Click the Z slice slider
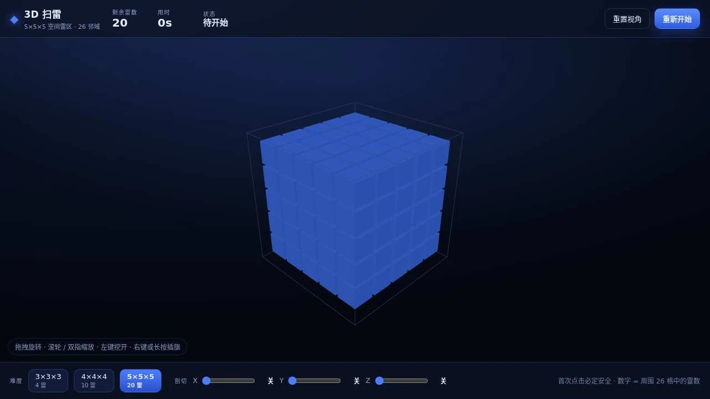Viewport: 710px width, 399px height. coord(402,381)
